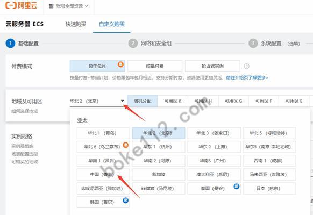Choose region 韩国 (首尔)

pyautogui.click(x=103, y=202)
